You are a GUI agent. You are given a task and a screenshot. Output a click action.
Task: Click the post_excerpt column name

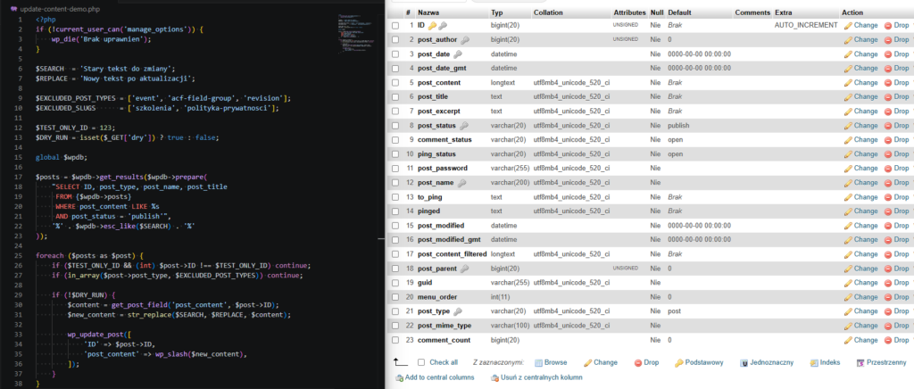point(440,112)
